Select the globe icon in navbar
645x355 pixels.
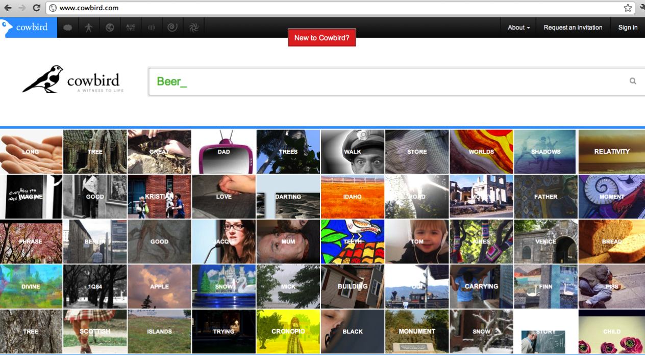(110, 28)
